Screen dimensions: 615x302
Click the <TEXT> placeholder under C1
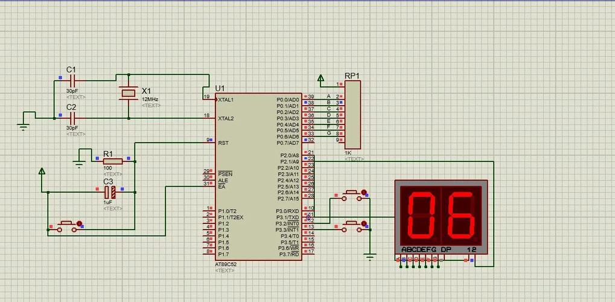click(75, 97)
